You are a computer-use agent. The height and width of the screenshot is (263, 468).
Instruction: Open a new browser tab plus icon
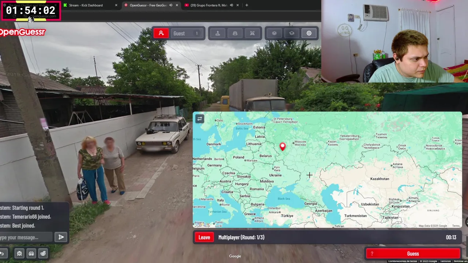tap(246, 5)
